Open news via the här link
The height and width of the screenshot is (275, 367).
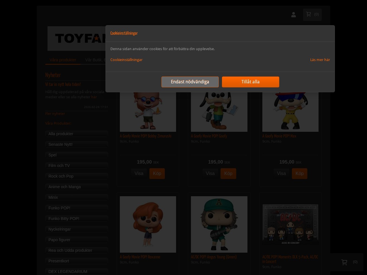(94, 97)
